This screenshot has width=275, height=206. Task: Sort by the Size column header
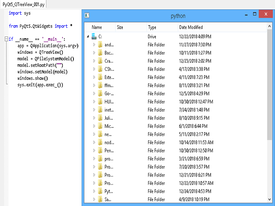131,27
